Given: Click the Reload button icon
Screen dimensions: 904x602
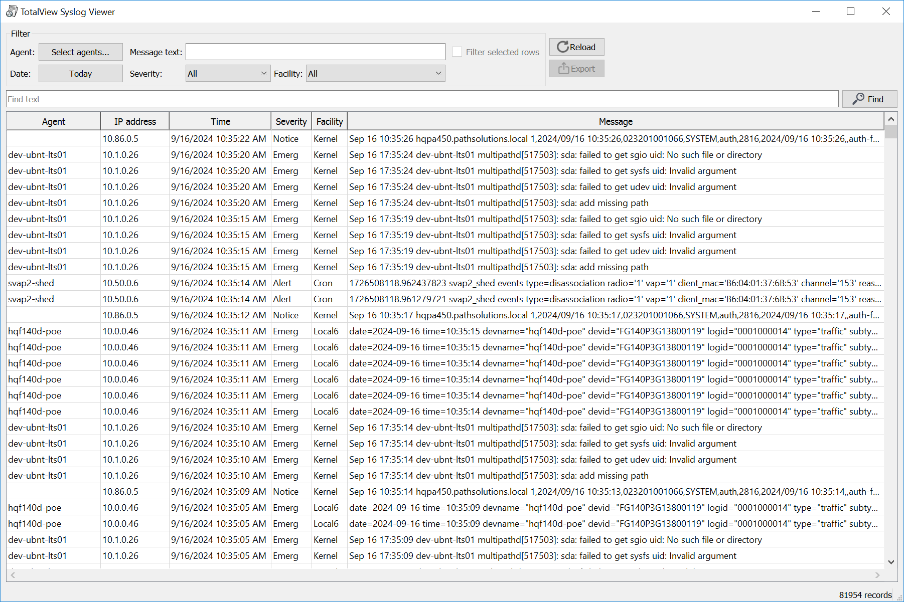Looking at the screenshot, I should (563, 47).
